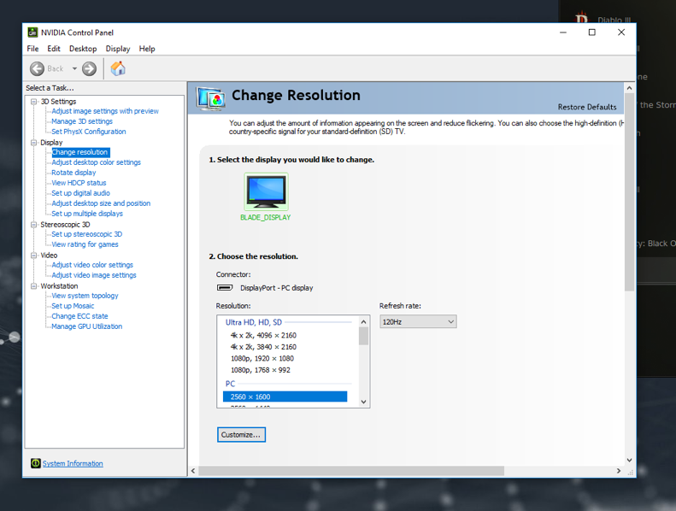The height and width of the screenshot is (511, 676).
Task: Minimize the NVIDIA Control Panel window
Action: [563, 32]
